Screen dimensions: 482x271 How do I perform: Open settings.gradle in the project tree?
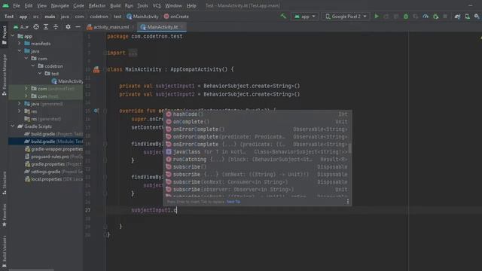coord(53,172)
